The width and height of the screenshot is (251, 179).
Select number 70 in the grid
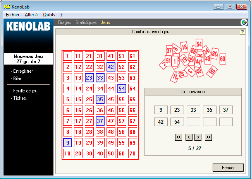(x=132, y=154)
